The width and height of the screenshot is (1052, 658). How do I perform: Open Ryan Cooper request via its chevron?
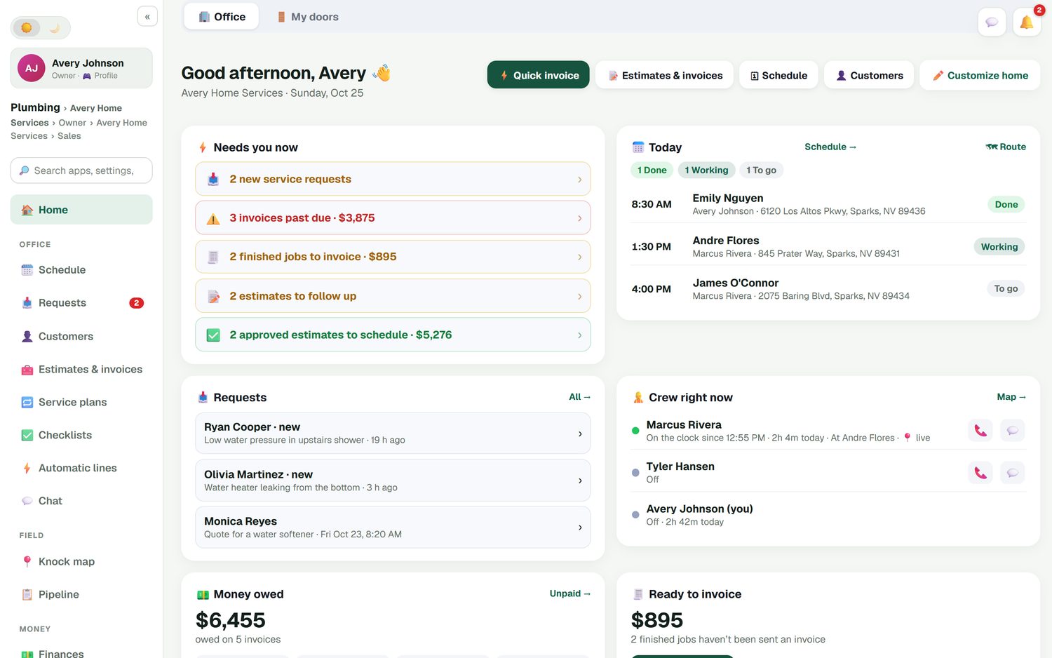(x=580, y=434)
